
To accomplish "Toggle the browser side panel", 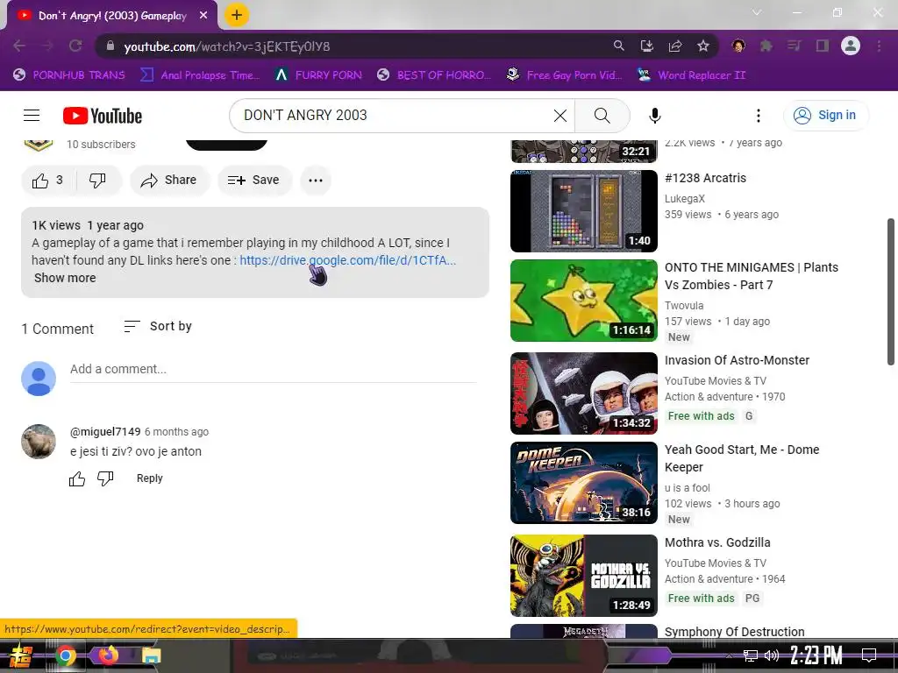I will [823, 46].
